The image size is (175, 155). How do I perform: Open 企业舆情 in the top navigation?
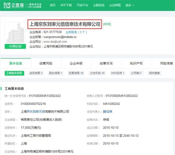[x=115, y=5]
